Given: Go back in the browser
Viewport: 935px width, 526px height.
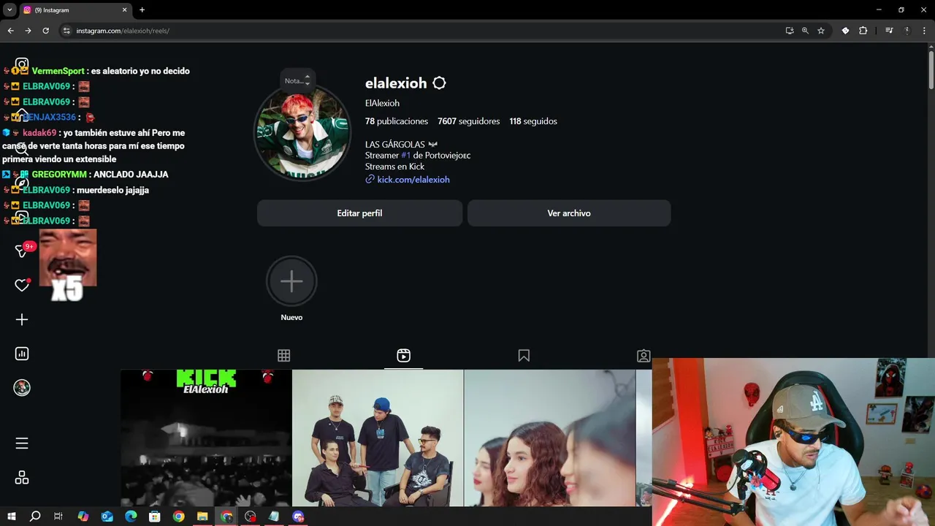Looking at the screenshot, I should [x=10, y=31].
